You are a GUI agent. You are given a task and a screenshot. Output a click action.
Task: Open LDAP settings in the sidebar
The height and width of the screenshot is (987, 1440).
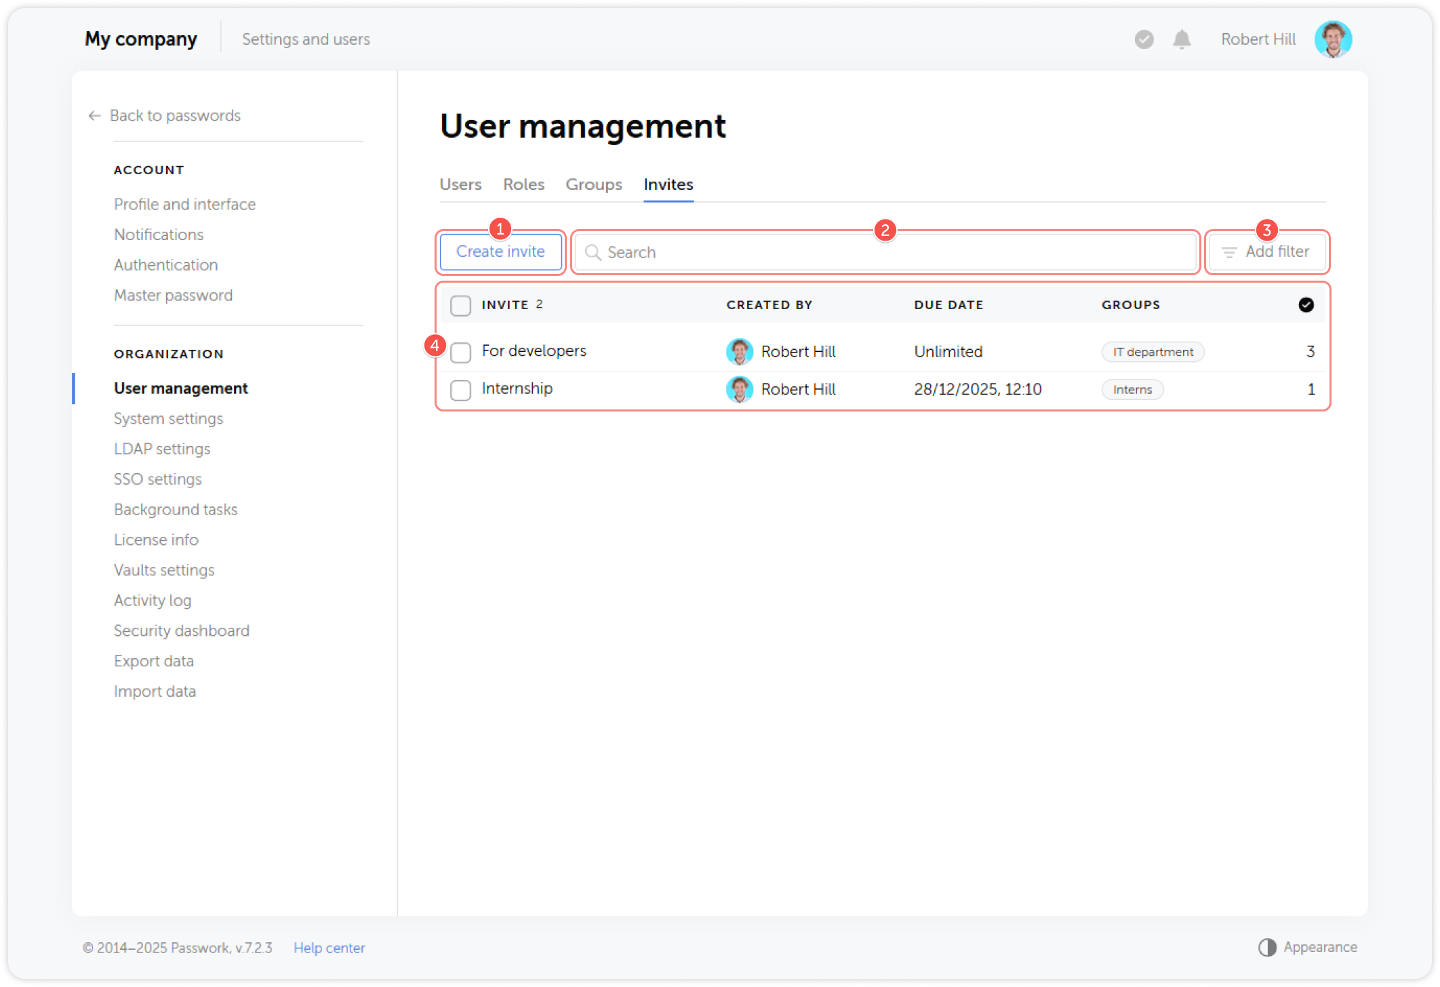point(161,449)
